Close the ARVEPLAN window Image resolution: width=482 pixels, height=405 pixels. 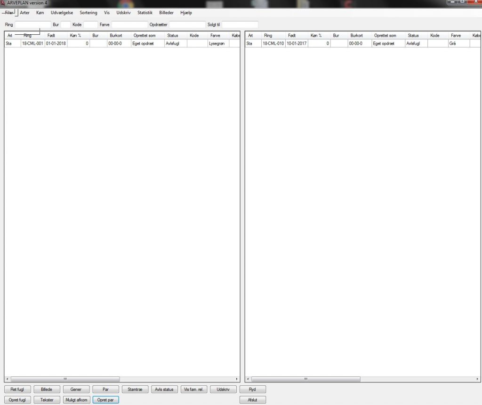(475, 2)
